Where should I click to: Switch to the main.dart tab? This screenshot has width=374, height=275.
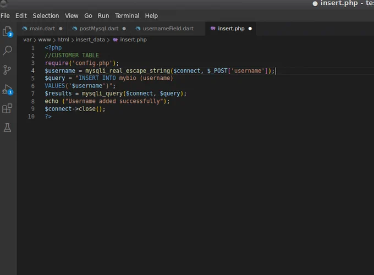(x=42, y=29)
